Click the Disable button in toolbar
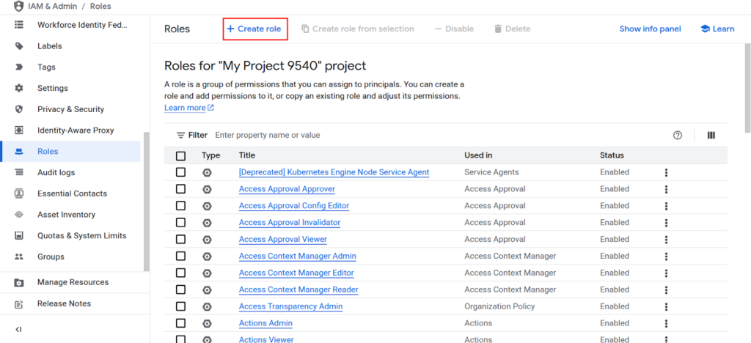The height and width of the screenshot is (343, 751). pyautogui.click(x=454, y=29)
